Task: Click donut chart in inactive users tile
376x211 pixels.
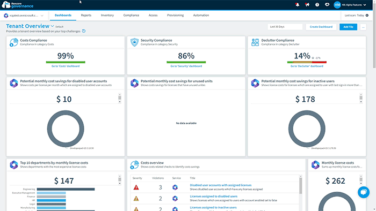Action: pyautogui.click(x=307, y=129)
